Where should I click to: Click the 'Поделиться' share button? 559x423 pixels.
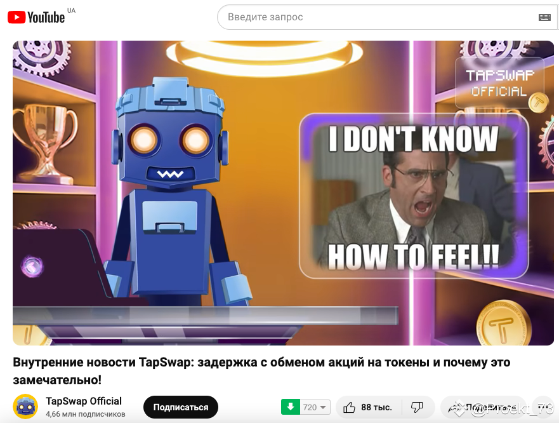tap(483, 407)
